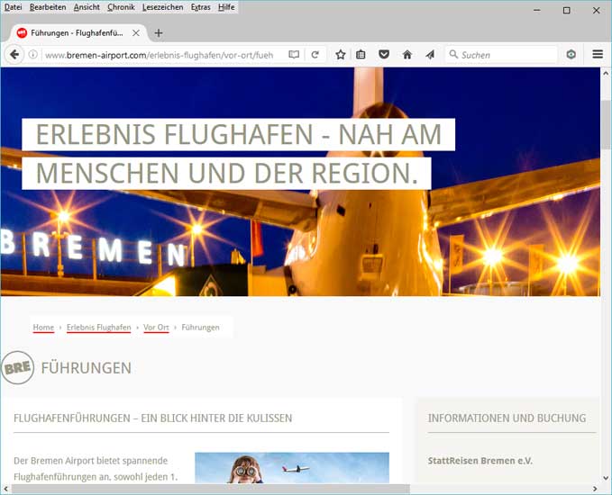Follow the Vor Ort breadcrumb link
This screenshot has width=612, height=495.
coord(156,328)
